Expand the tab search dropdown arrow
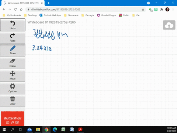This screenshot has width=177, height=133. pyautogui.click(x=148, y=3)
